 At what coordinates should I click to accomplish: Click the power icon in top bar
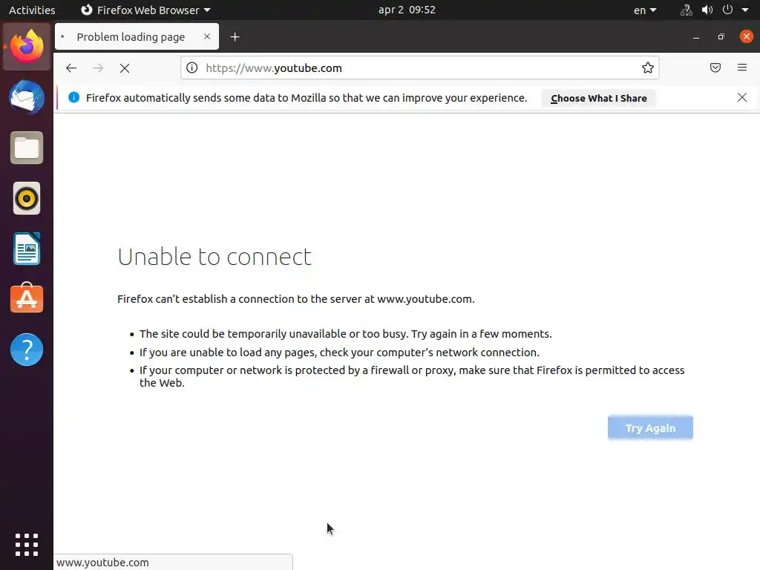click(727, 10)
